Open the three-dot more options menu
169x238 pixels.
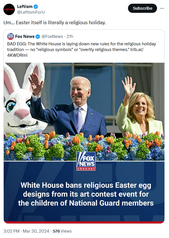point(162,8)
